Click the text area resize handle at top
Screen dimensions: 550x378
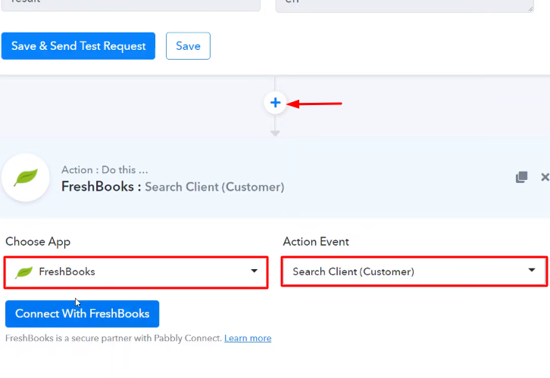(531, 9)
